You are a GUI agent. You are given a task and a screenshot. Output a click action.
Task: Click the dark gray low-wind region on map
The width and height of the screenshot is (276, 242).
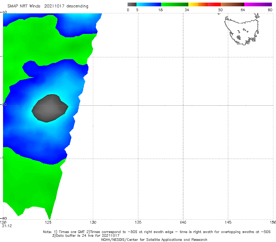[50, 108]
